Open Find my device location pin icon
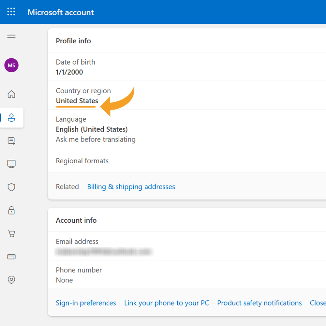This screenshot has height=326, width=326. (11, 280)
